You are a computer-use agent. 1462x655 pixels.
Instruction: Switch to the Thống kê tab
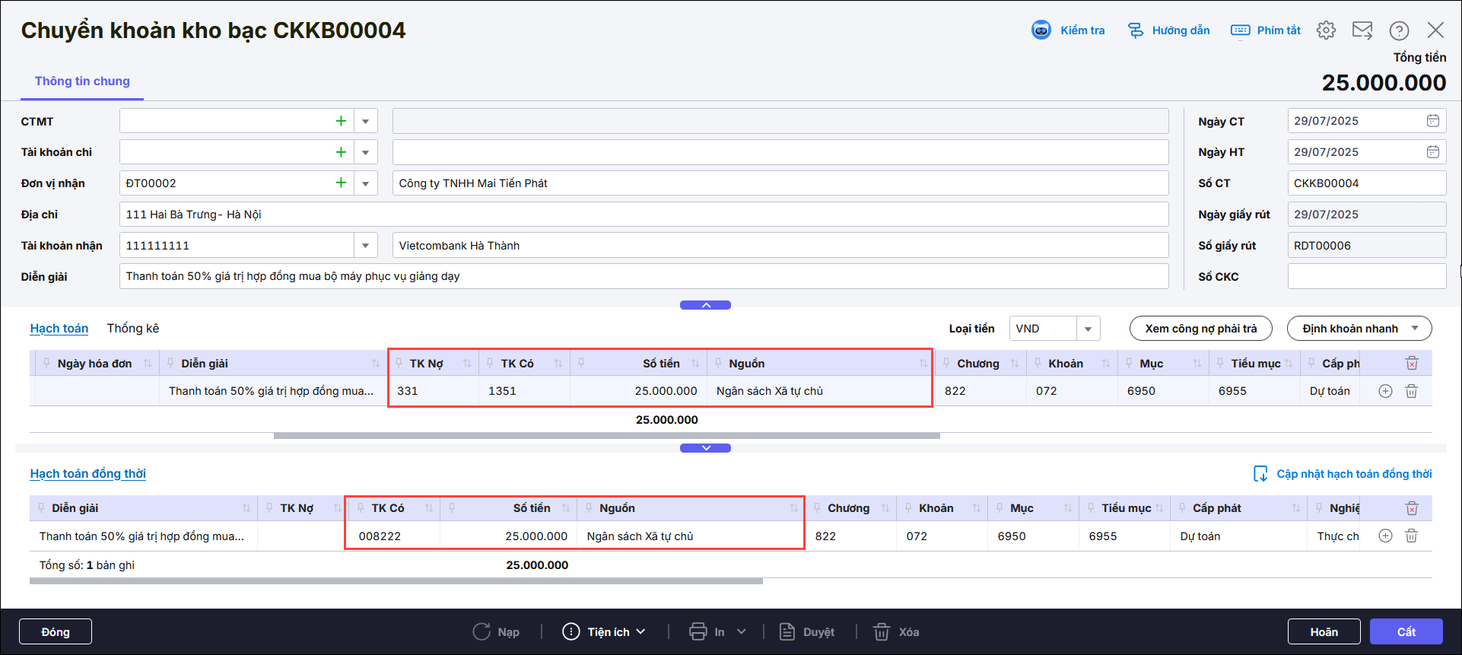pyautogui.click(x=133, y=329)
